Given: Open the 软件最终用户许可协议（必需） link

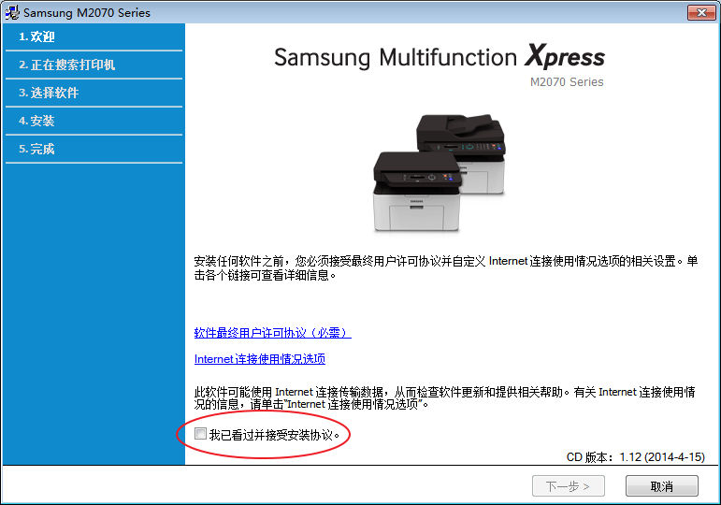Looking at the screenshot, I should click(273, 333).
